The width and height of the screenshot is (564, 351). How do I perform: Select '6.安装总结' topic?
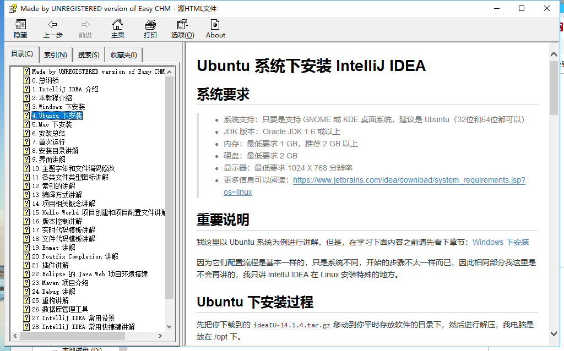point(48,133)
